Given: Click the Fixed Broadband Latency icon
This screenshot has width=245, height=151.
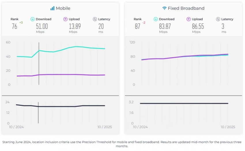Looking at the screenshot, I should pos(218,19).
